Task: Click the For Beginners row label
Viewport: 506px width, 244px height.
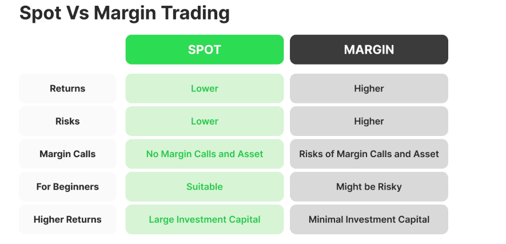Action: (x=67, y=187)
